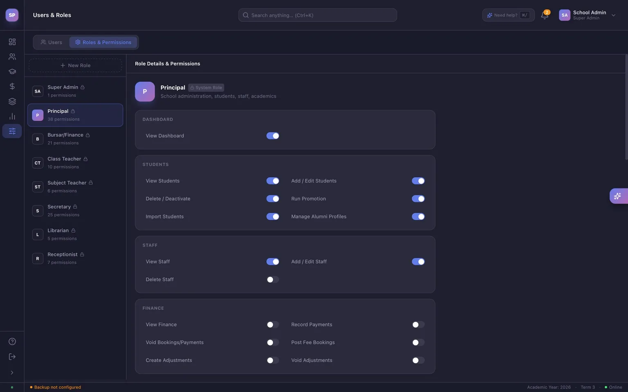Screen dimensions: 628x392
Task: Expand the sidebar with bottom chevron
Action: [12, 372]
